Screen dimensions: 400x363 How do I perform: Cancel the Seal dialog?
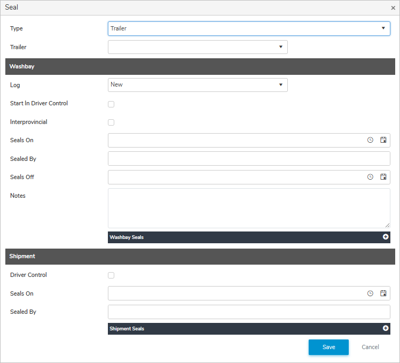point(370,347)
